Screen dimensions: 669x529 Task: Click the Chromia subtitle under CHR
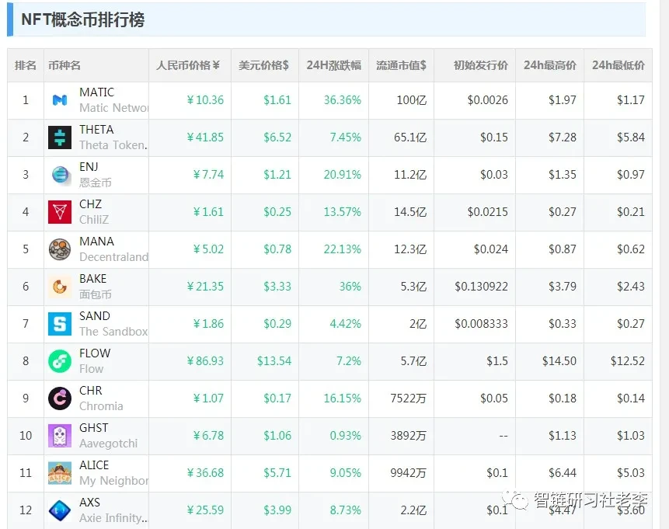click(101, 406)
